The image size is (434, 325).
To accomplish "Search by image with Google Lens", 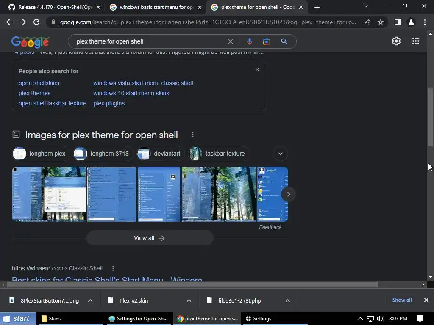I will click(x=266, y=41).
